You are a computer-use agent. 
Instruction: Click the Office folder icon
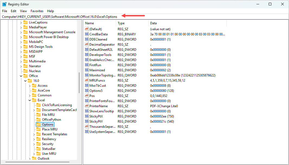25,76
